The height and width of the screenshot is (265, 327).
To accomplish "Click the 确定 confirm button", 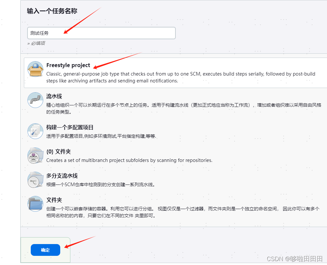I will pos(45,250).
